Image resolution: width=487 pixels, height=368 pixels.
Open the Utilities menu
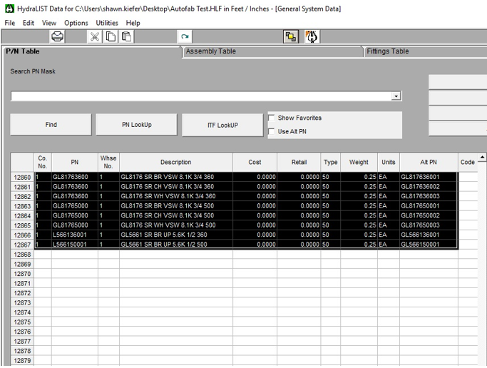(107, 23)
